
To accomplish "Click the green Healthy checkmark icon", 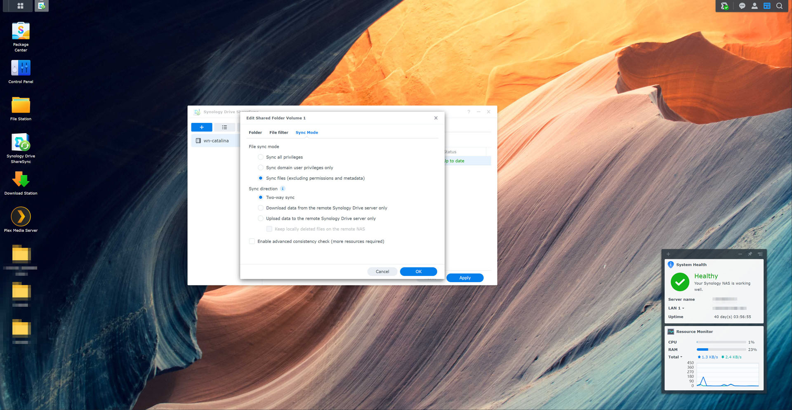I will (680, 282).
